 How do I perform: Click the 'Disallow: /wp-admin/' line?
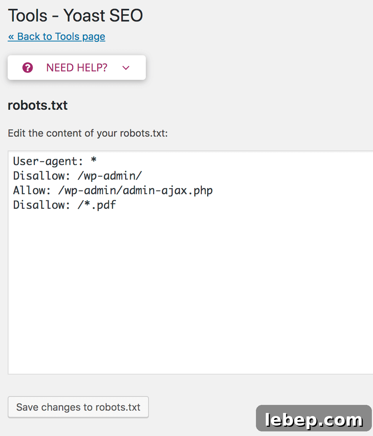(78, 176)
